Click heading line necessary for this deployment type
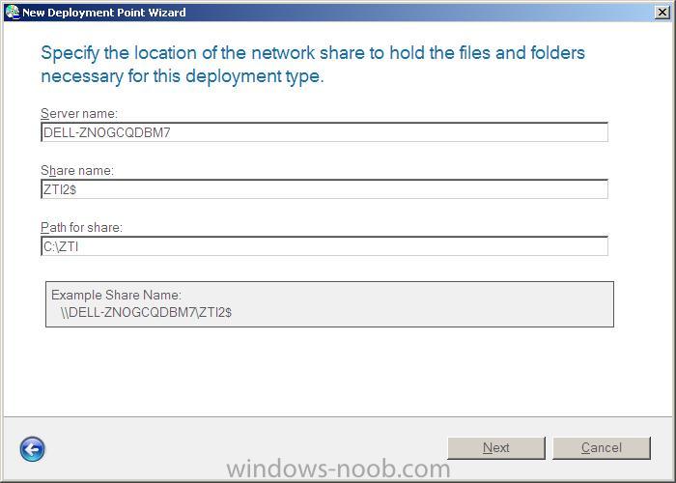The image size is (676, 483). tap(183, 76)
